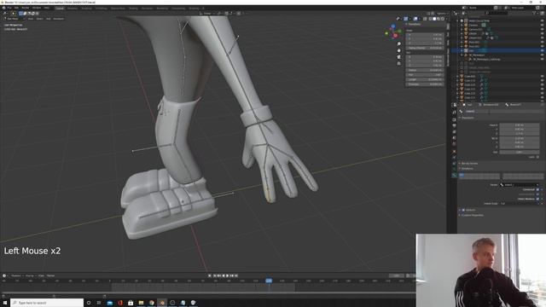Click the active Bone properties tab icon
546x307 pixels.
(x=455, y=176)
